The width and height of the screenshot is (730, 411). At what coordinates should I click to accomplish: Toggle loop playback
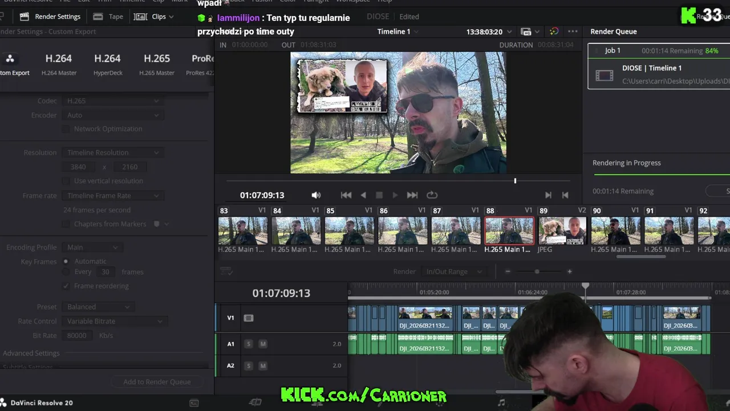[432, 195]
